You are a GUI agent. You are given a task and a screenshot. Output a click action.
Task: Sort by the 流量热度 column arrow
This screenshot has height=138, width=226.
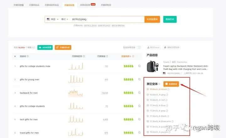click(130, 56)
